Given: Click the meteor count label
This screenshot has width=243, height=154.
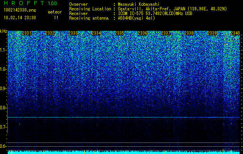Looking at the screenshot, I should tap(55, 12).
